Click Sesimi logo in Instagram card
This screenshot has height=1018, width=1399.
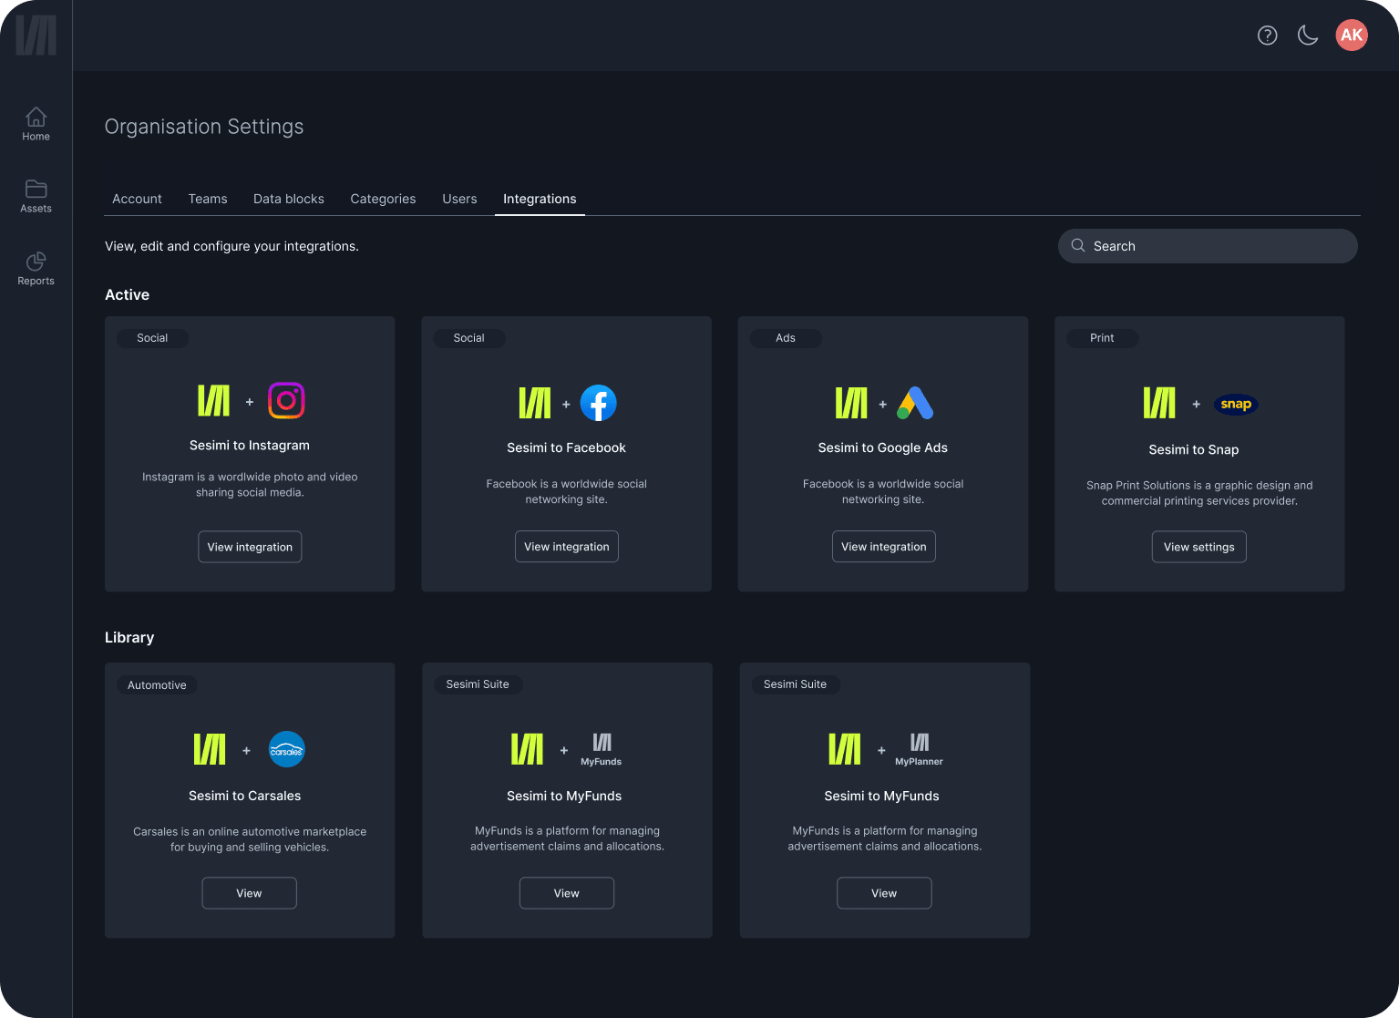point(214,401)
